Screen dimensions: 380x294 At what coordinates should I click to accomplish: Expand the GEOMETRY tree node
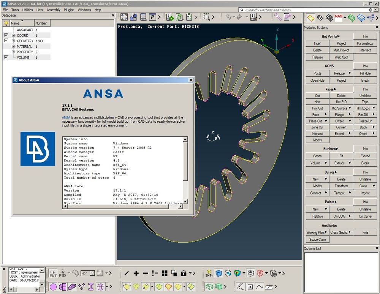pos(13,41)
